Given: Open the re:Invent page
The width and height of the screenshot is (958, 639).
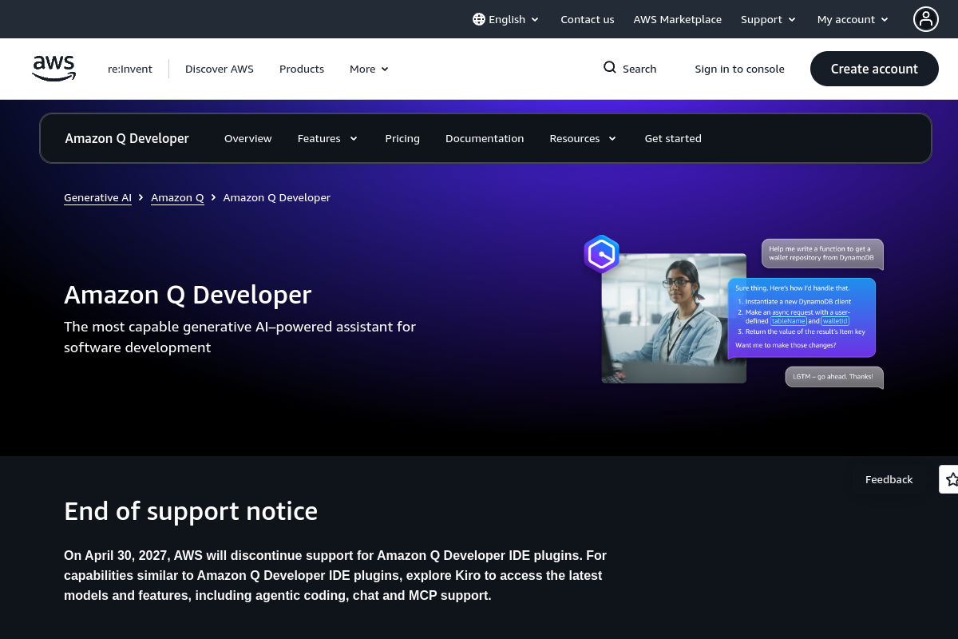Looking at the screenshot, I should pos(130,69).
